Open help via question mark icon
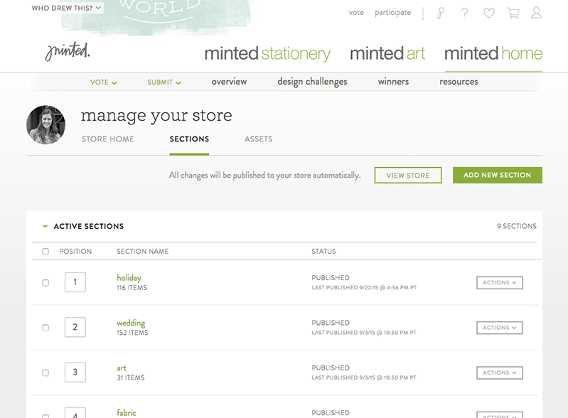Viewport: 568px width, 418px height. (x=465, y=13)
